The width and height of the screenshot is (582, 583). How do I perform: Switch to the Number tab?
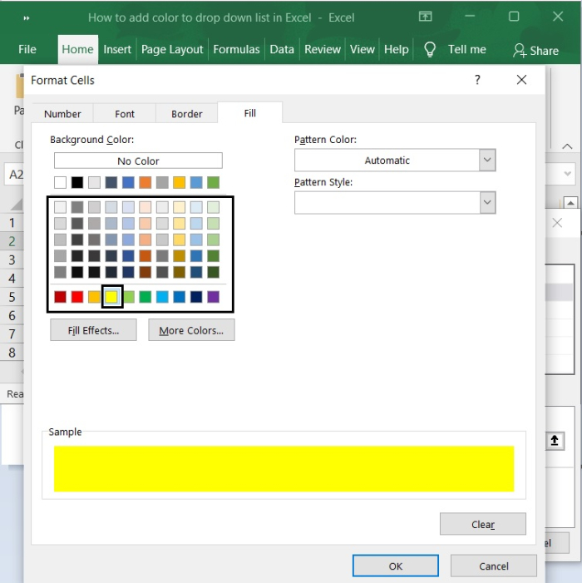(62, 114)
